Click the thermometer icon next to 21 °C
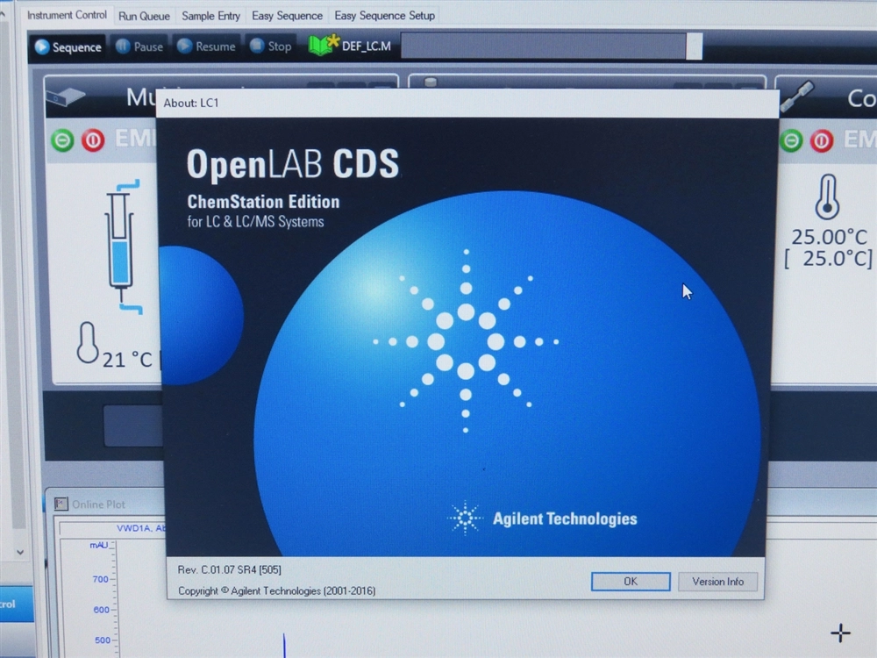 [x=88, y=342]
